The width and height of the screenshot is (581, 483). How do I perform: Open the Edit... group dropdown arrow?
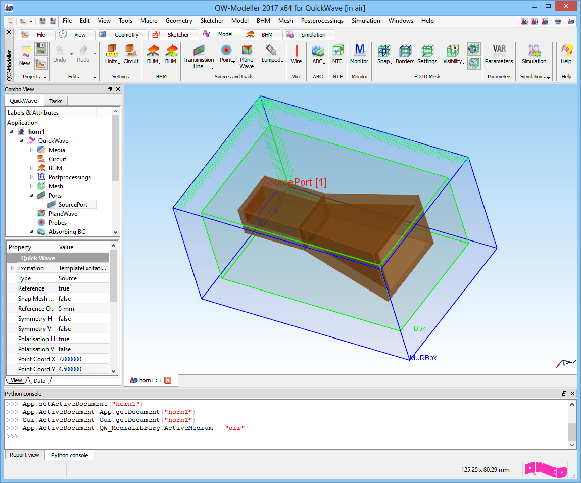[95, 77]
